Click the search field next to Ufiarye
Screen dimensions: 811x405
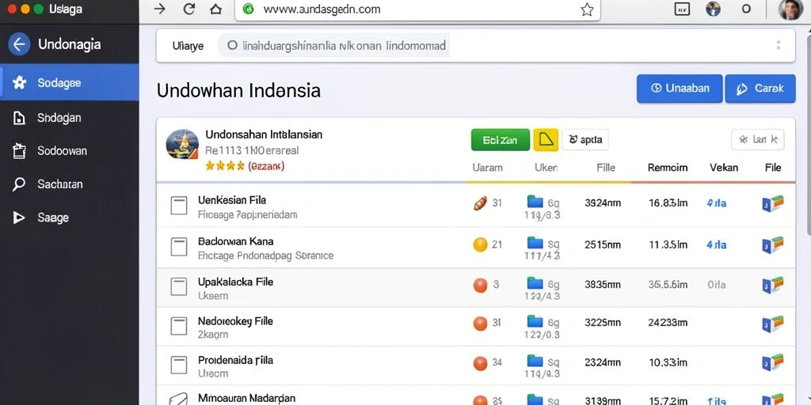(x=333, y=45)
